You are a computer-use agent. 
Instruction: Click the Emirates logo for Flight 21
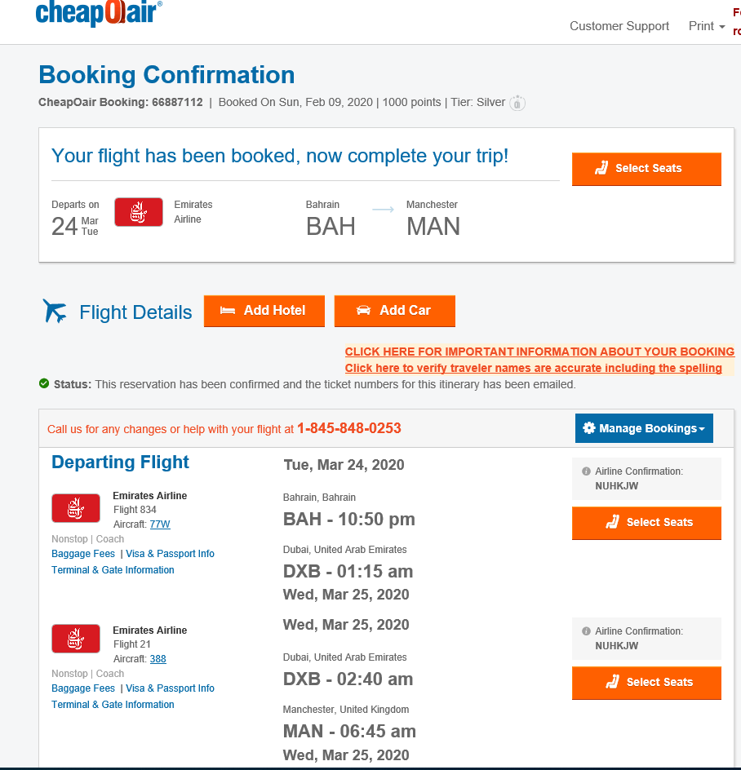[75, 639]
